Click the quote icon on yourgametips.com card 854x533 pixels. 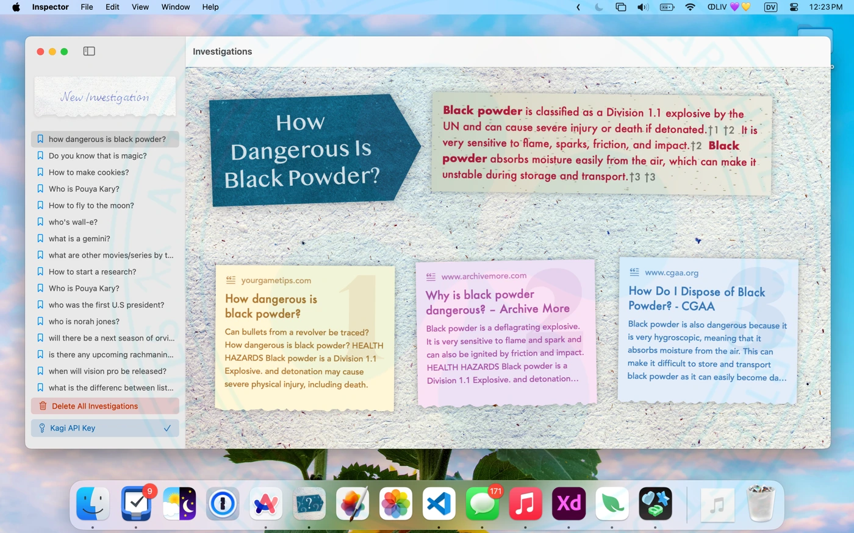231,280
